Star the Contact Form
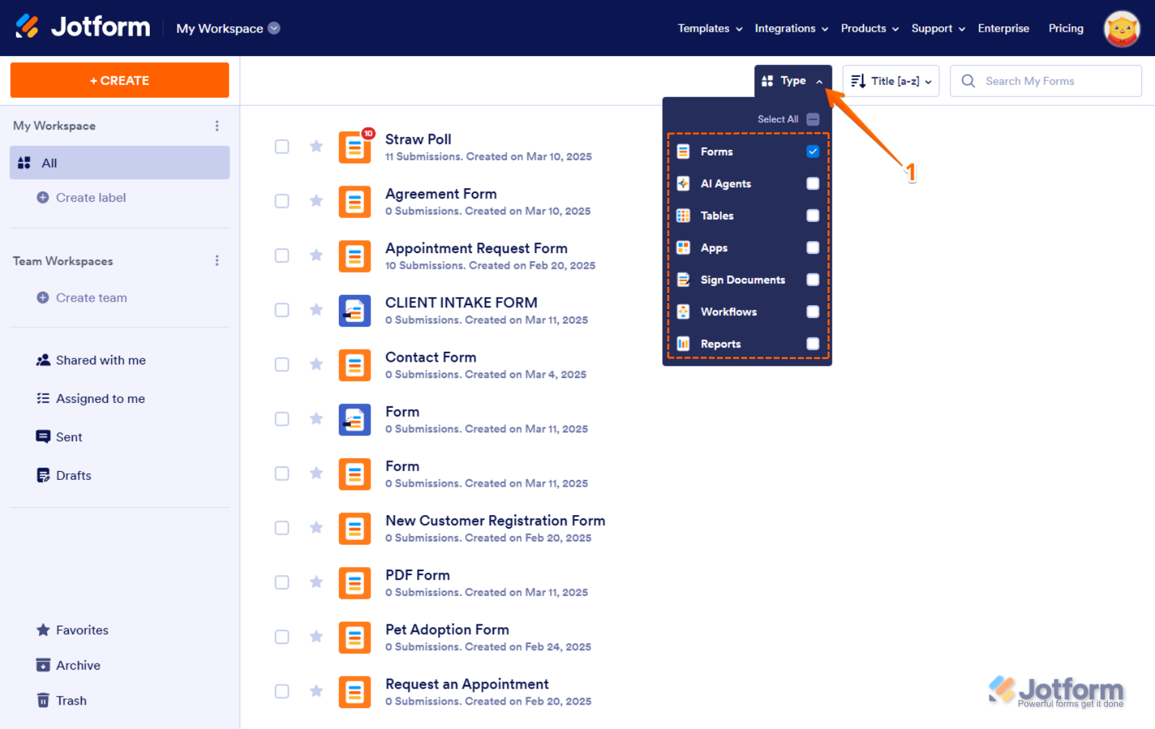 click(x=316, y=364)
